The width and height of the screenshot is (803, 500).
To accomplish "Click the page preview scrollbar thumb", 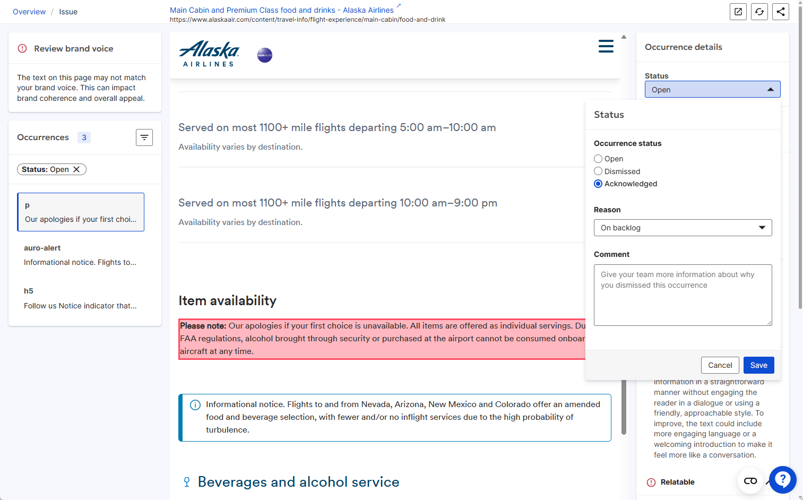I will point(624,408).
